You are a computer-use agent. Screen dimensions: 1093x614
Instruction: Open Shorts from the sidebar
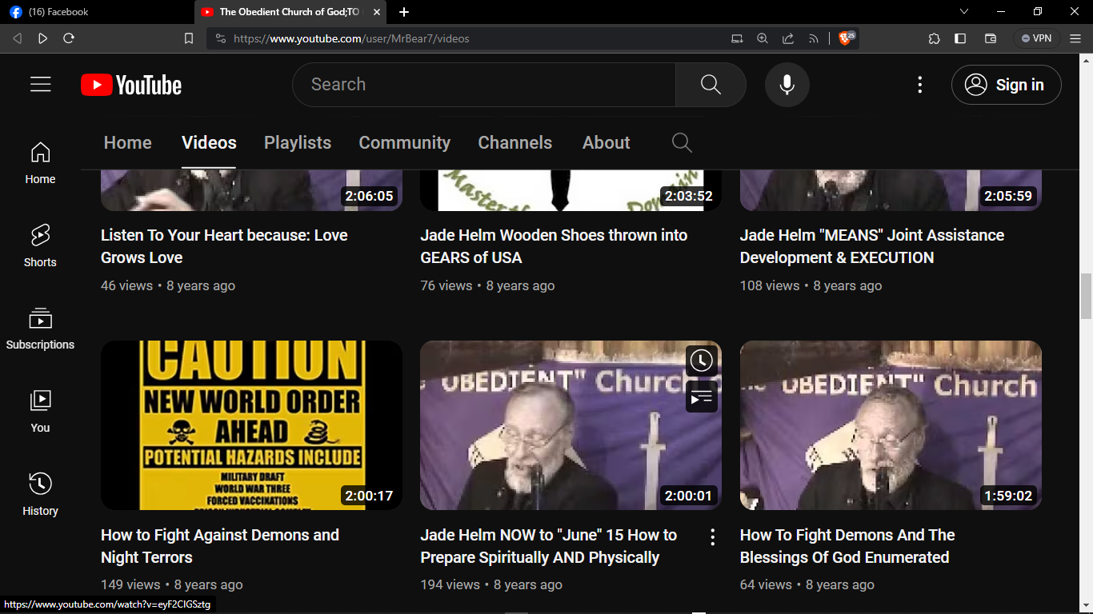(40, 245)
